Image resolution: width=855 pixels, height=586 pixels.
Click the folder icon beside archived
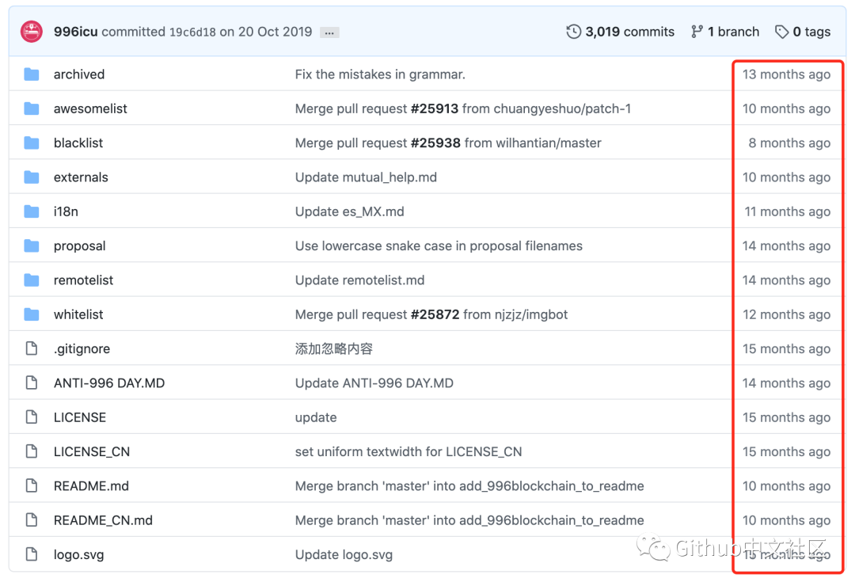tap(30, 74)
